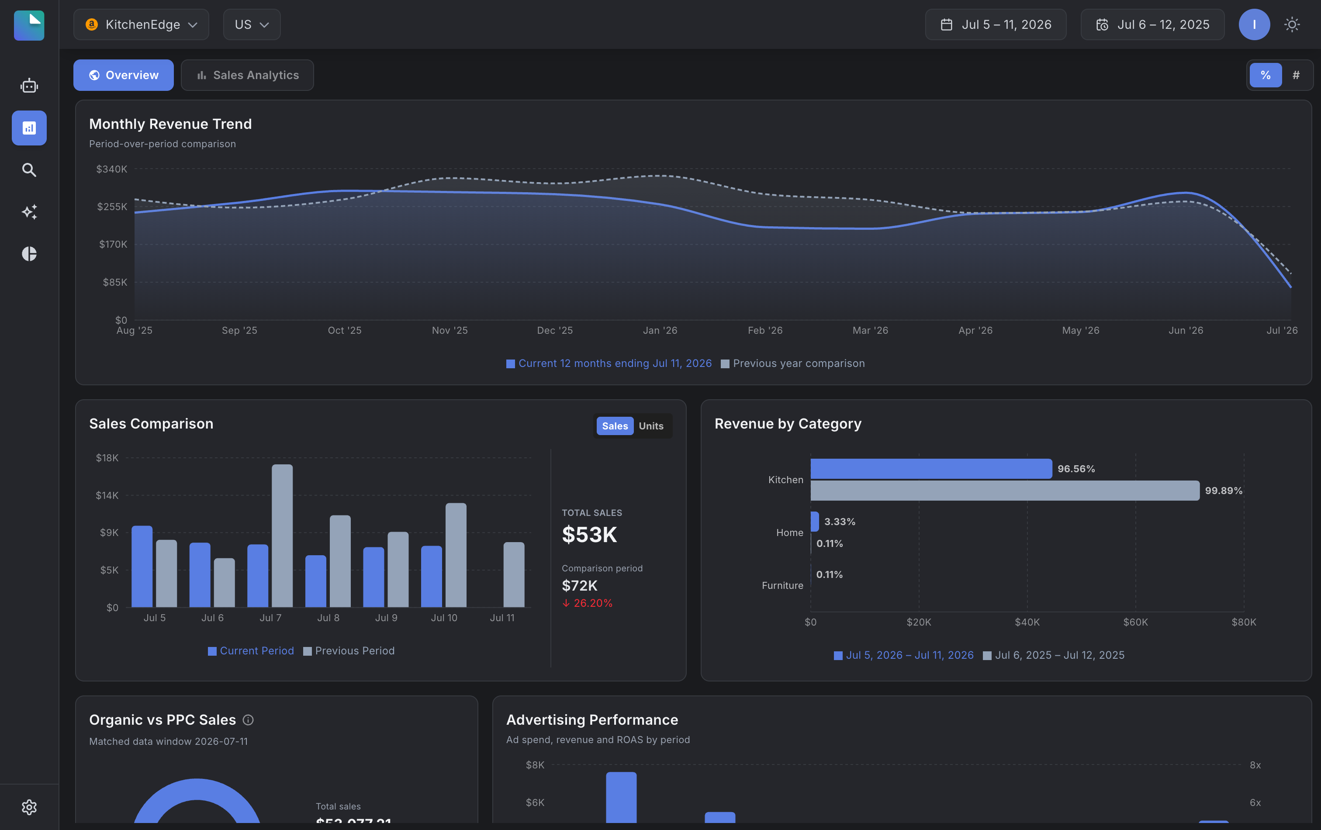Open the pie chart reports icon in sidebar
Viewport: 1321px width, 830px height.
click(29, 253)
